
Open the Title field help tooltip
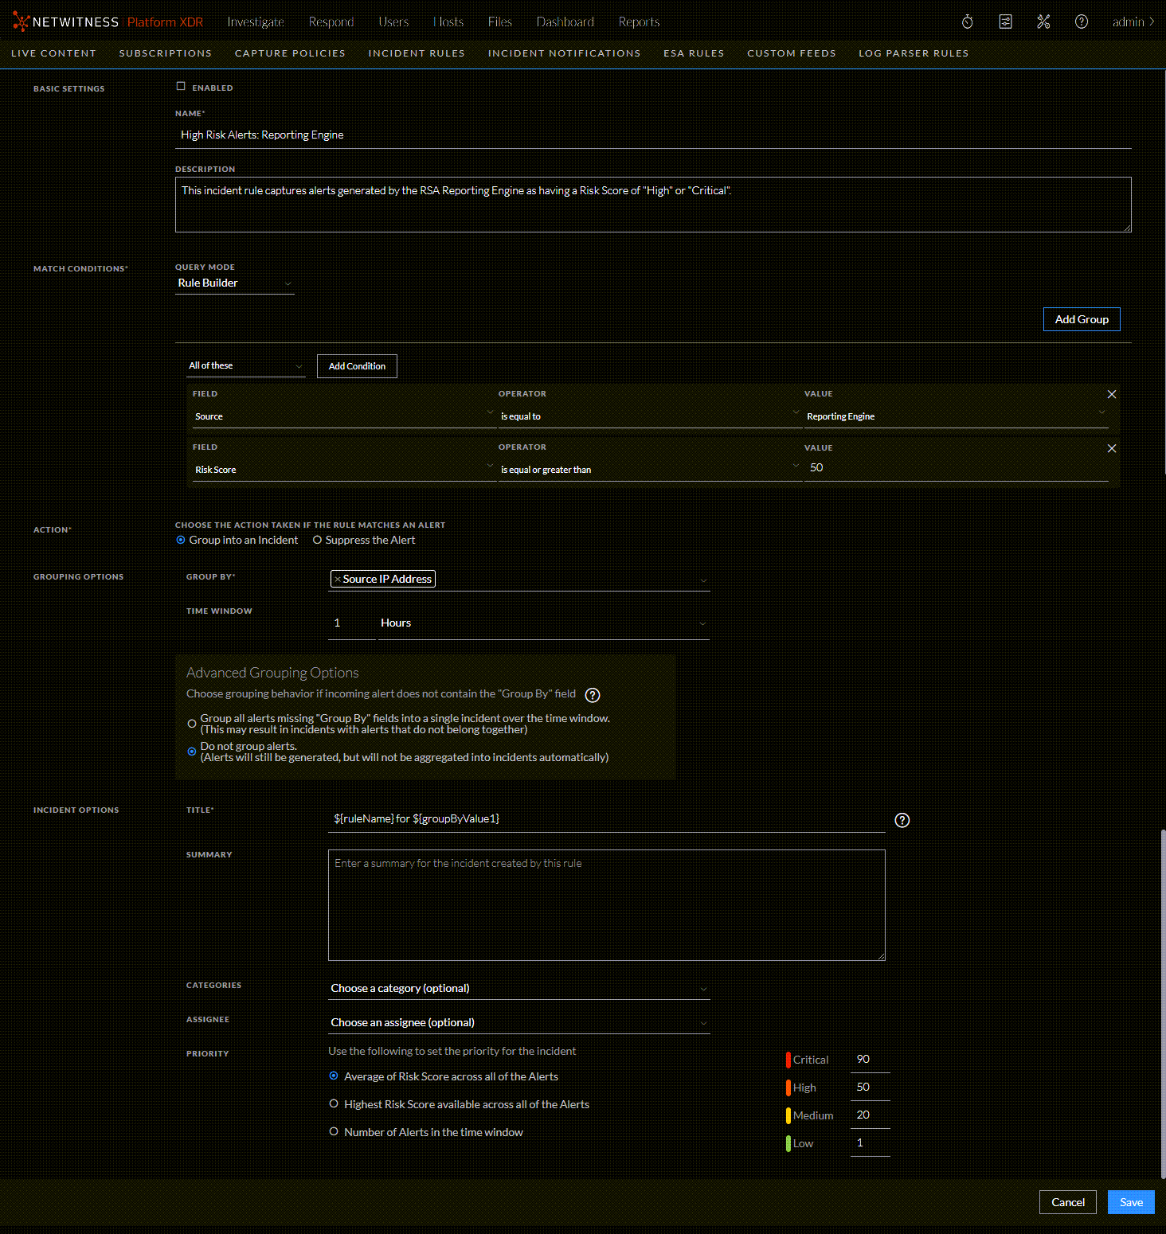901,819
